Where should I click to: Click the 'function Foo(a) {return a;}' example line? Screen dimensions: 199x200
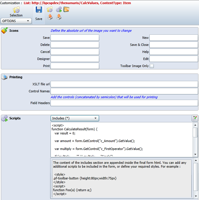pos(72,190)
